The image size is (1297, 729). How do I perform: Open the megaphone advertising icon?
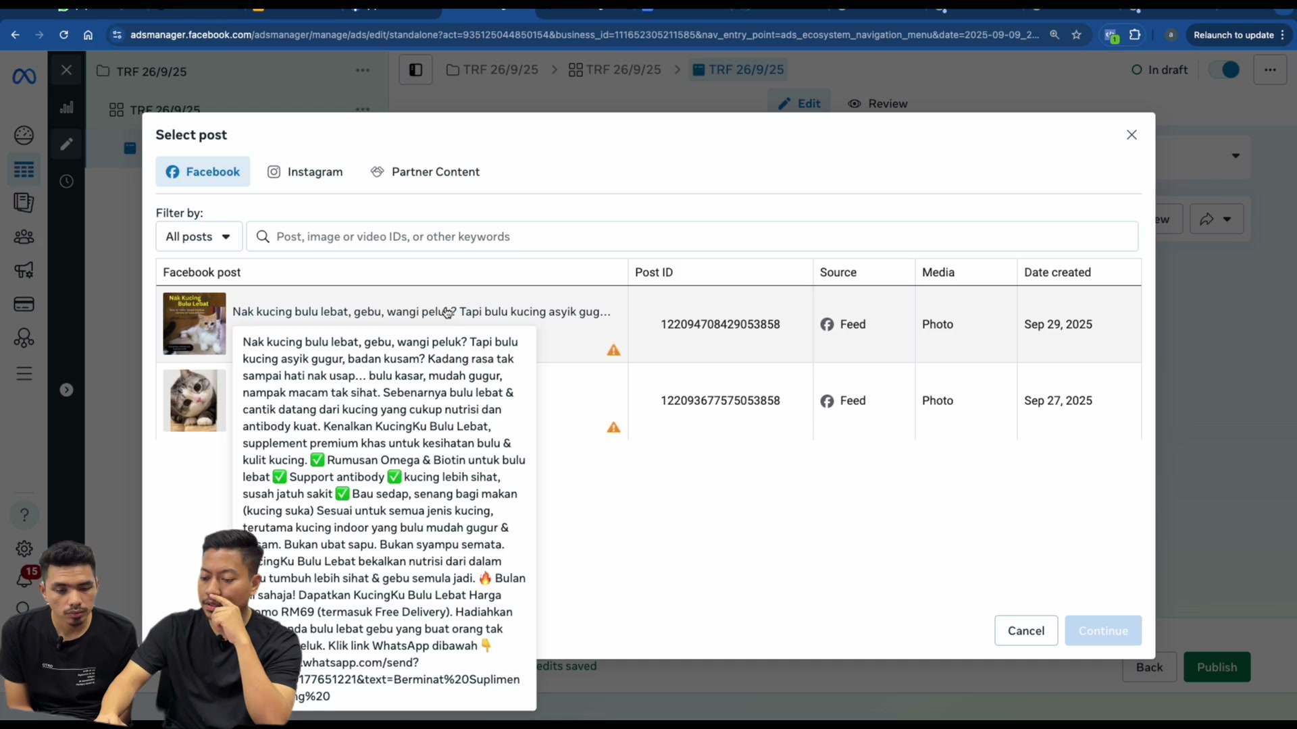[x=24, y=270]
